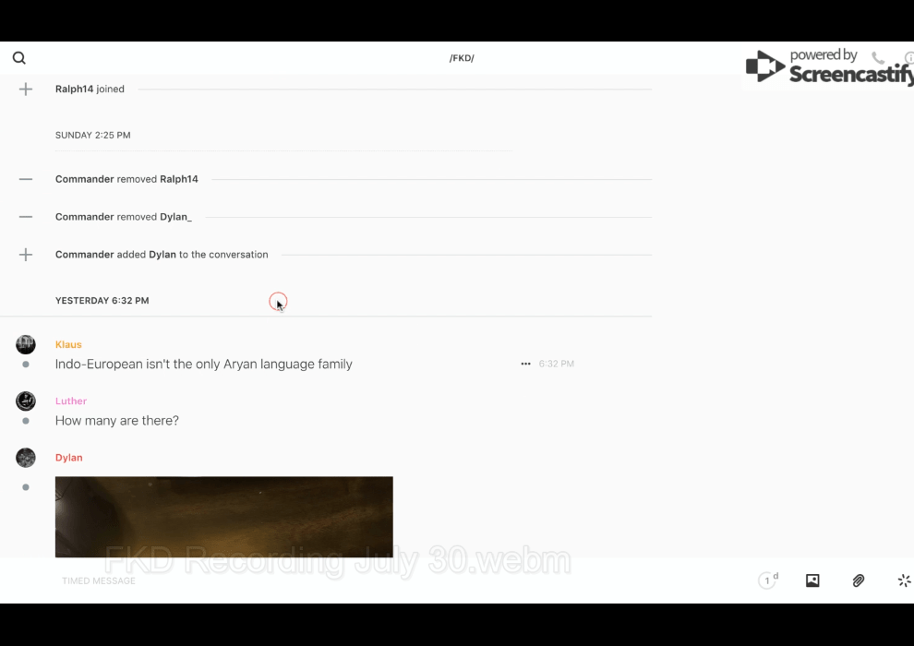This screenshot has width=914, height=646.
Task: Attach a file using the paperclip icon
Action: (x=859, y=580)
